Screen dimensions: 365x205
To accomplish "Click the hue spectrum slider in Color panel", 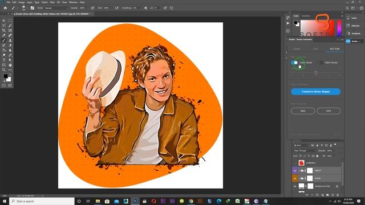I will pyautogui.click(x=339, y=28).
